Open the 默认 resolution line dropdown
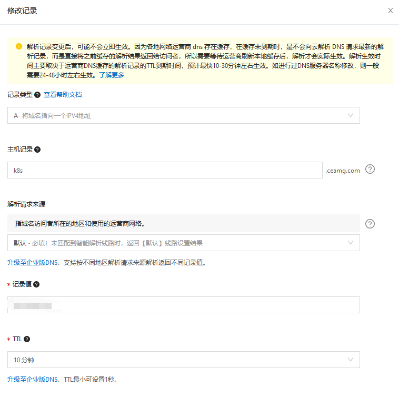The width and height of the screenshot is (399, 397). coord(184,243)
